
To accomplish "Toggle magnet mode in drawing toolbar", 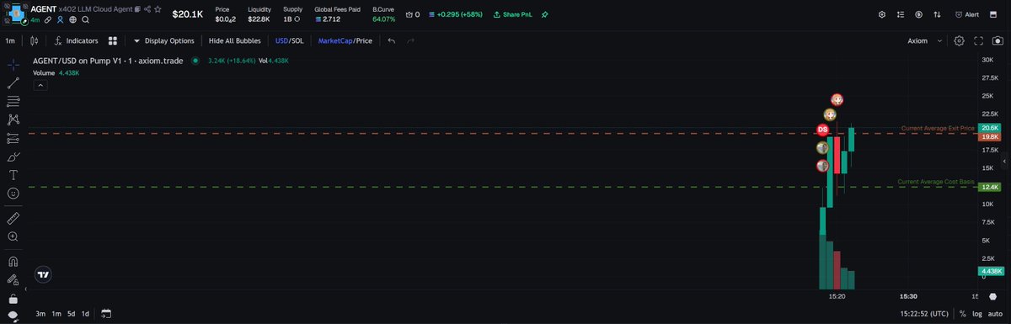I will (x=13, y=261).
